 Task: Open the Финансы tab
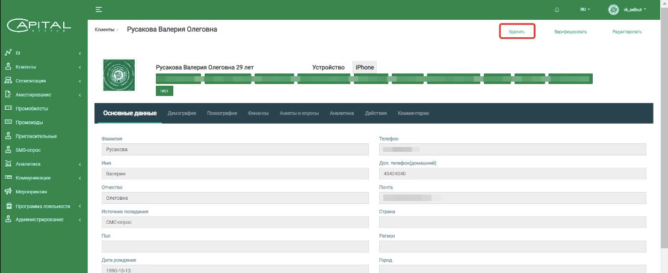258,113
